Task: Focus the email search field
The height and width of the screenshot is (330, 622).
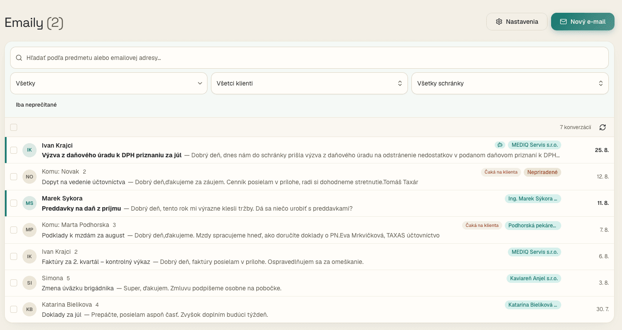Action: (309, 58)
